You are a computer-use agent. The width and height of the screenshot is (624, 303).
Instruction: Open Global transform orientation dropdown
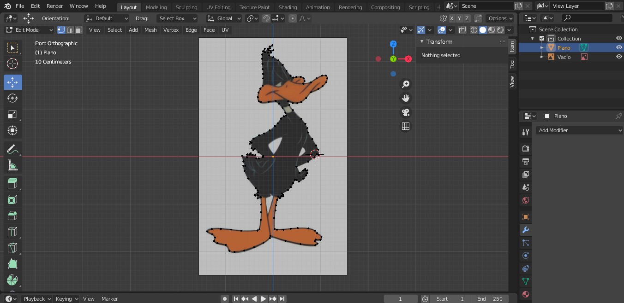tap(224, 18)
